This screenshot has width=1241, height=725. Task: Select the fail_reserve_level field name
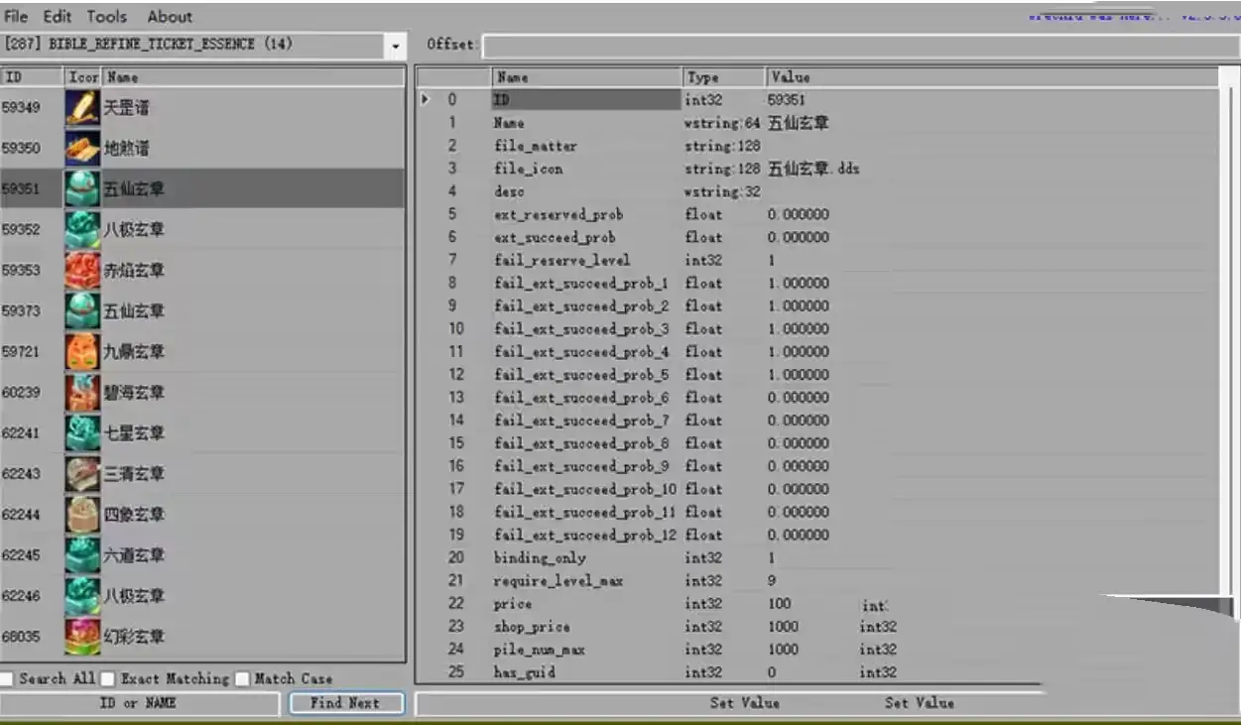pyautogui.click(x=561, y=260)
